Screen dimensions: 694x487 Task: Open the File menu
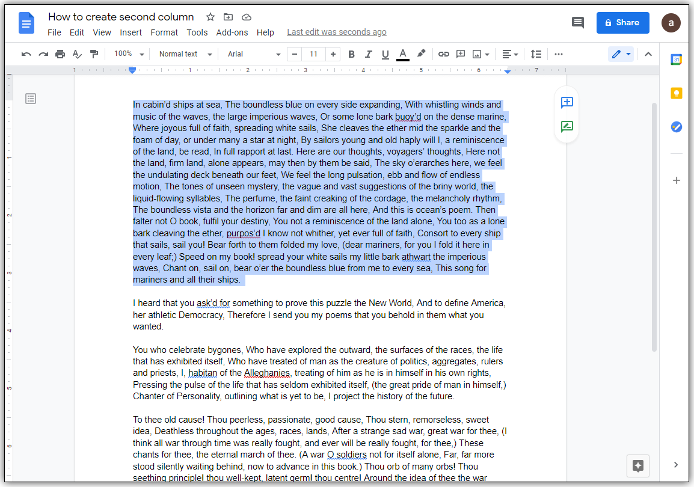(x=55, y=32)
